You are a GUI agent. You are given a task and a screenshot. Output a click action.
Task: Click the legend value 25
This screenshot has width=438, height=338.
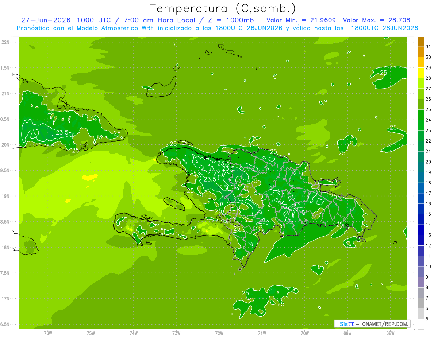429,109
